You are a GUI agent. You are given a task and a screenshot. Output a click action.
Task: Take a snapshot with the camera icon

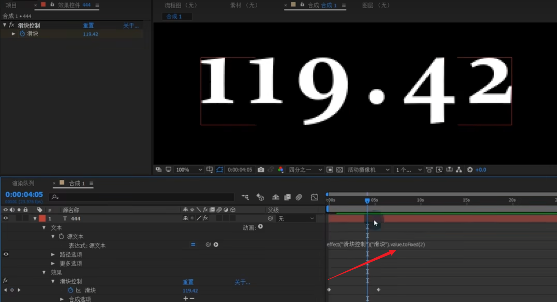click(261, 170)
